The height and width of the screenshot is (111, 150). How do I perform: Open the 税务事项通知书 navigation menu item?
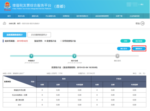[82, 16]
